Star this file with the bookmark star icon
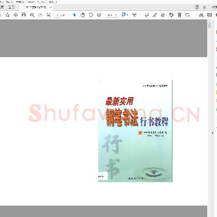This screenshot has height=217, width=217. click(7, 15)
